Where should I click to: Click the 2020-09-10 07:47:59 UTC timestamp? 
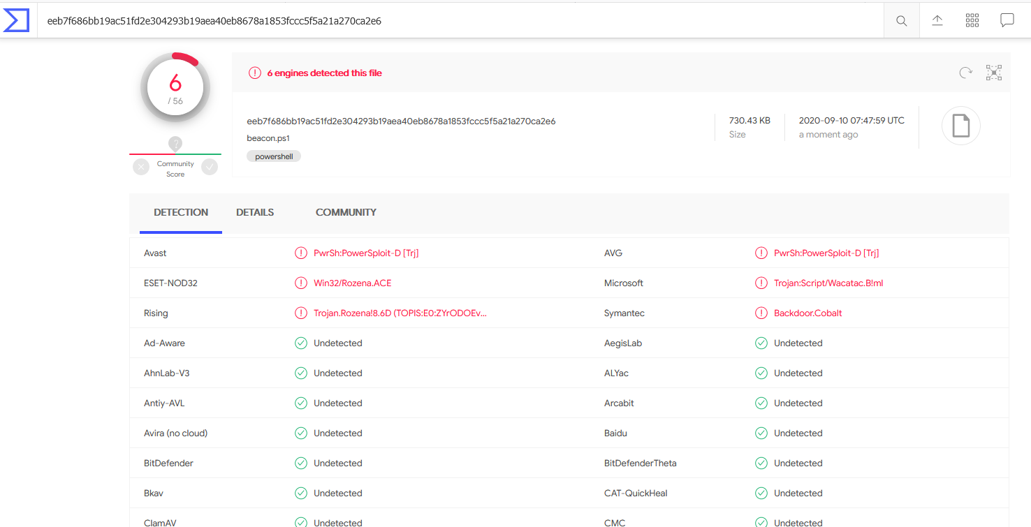(851, 121)
